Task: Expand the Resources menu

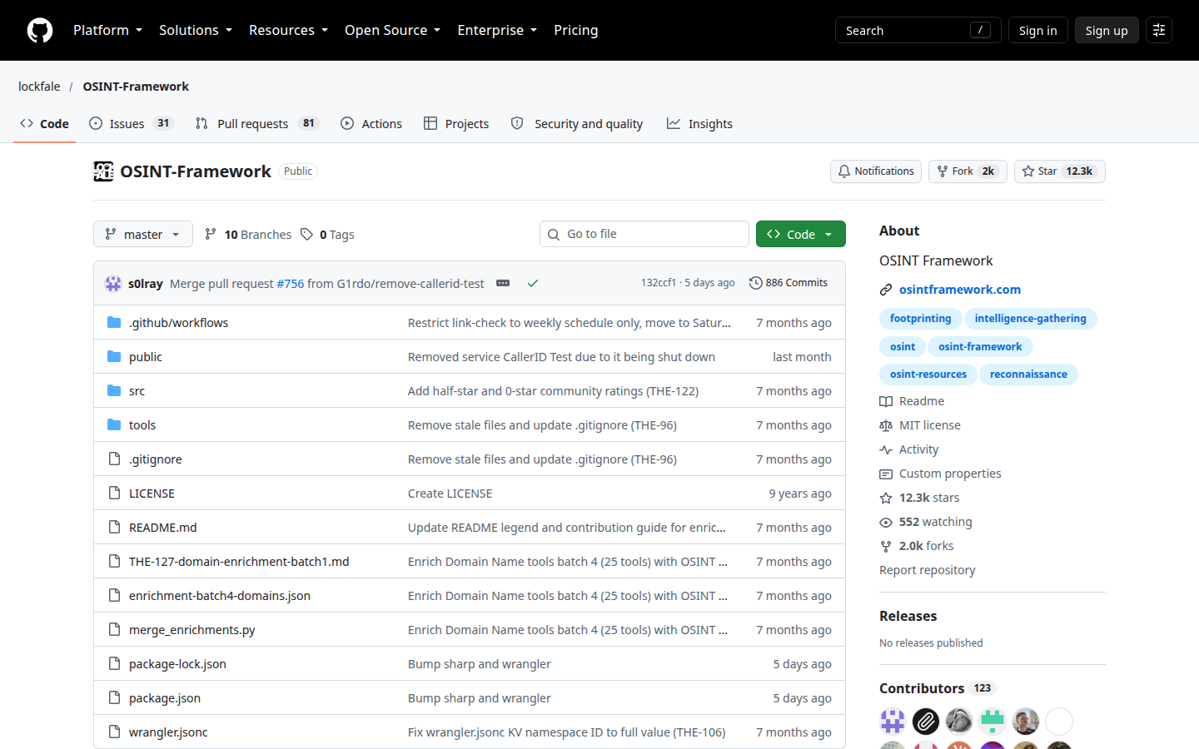Action: [289, 30]
